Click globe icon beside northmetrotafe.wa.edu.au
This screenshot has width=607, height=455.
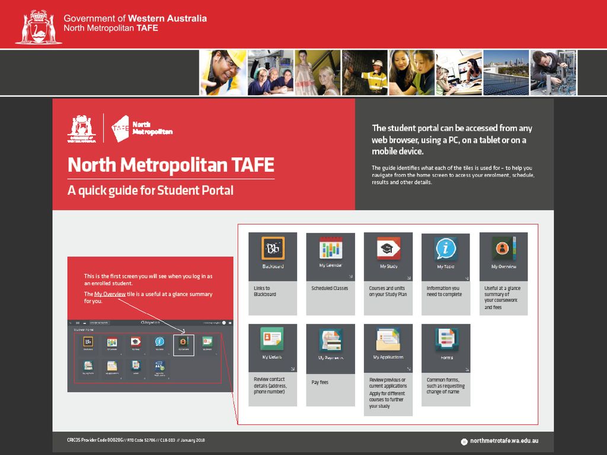(x=464, y=441)
